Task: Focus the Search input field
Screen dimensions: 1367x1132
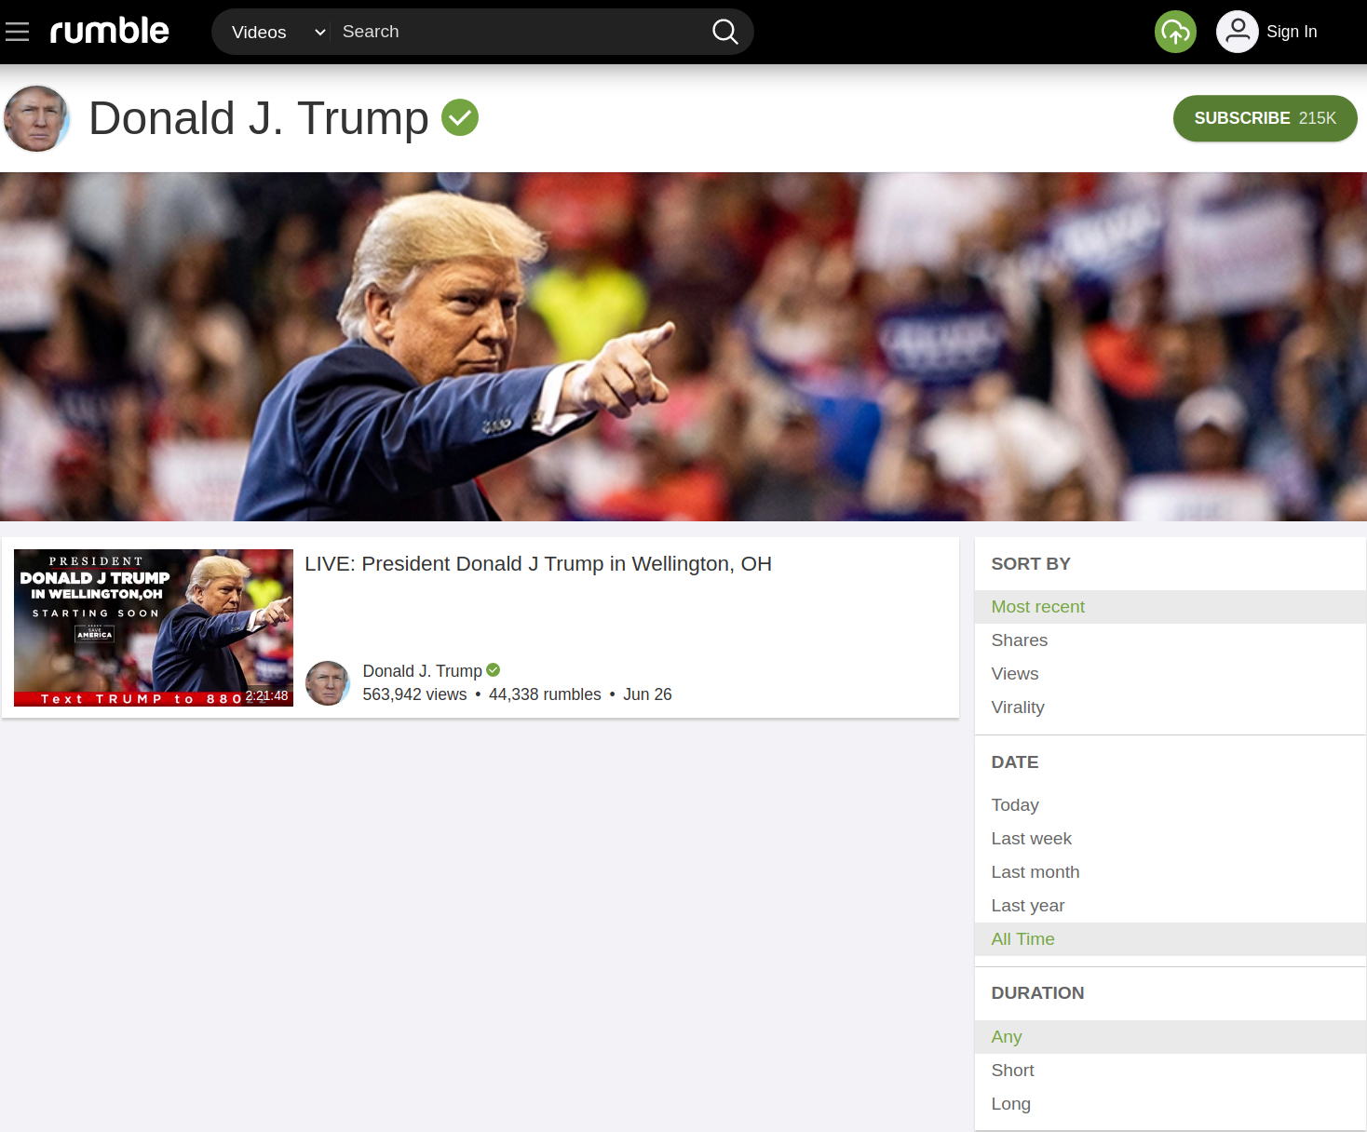Action: [x=520, y=32]
